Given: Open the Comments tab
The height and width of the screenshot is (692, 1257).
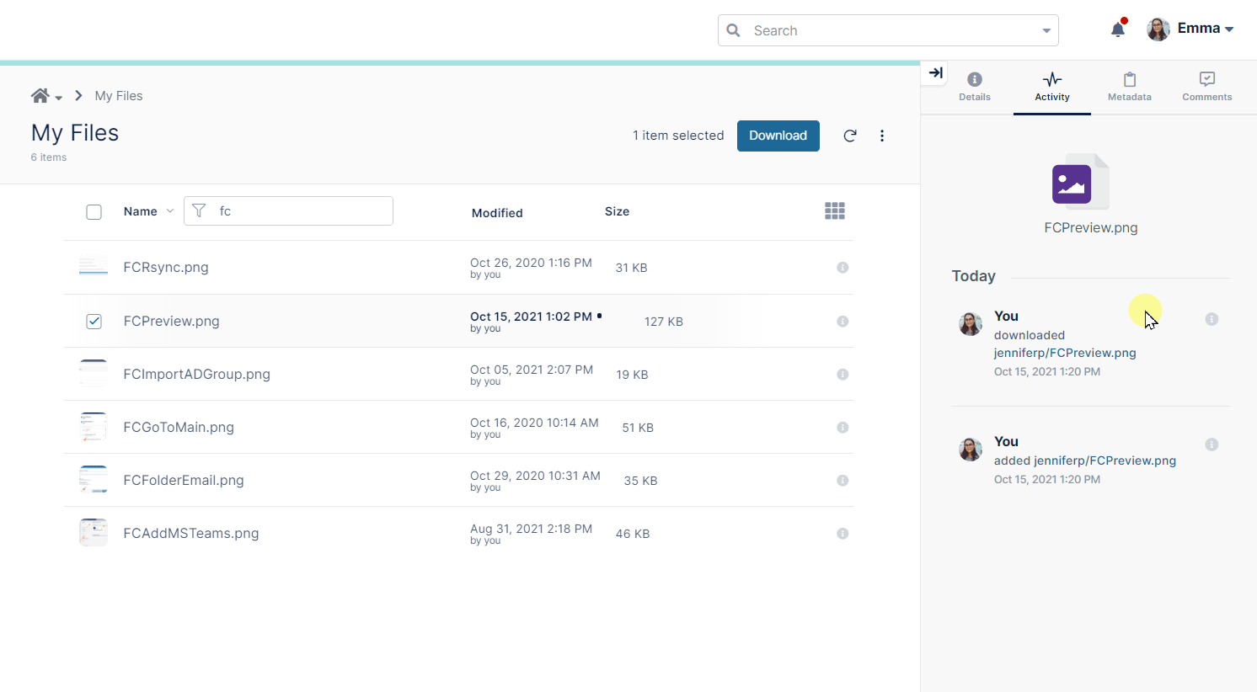Looking at the screenshot, I should tap(1206, 87).
